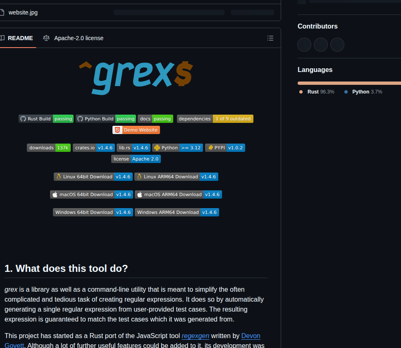Open the PYPI v1.0.2 badge
The width and height of the screenshot is (401, 348).
(x=225, y=148)
